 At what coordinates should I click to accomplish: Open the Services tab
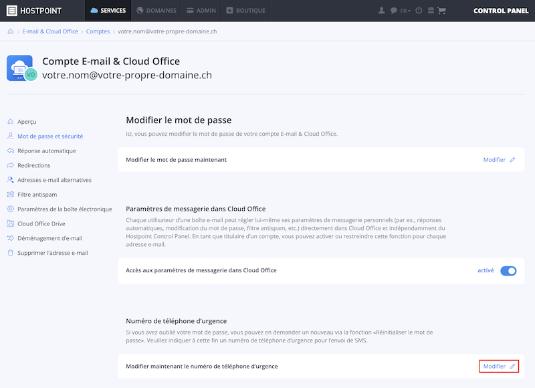108,11
